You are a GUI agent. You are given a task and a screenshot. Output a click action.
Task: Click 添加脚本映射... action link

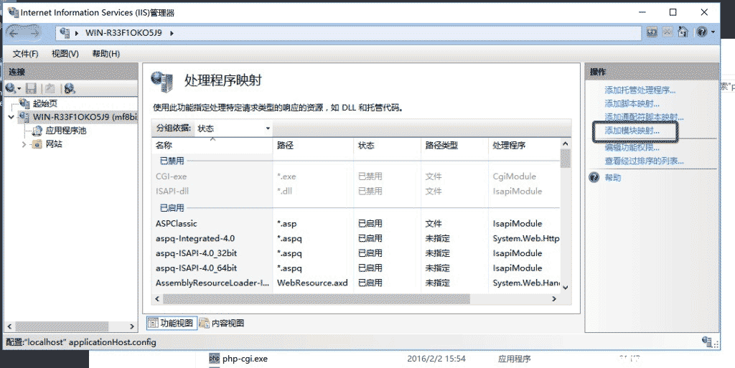coord(632,104)
